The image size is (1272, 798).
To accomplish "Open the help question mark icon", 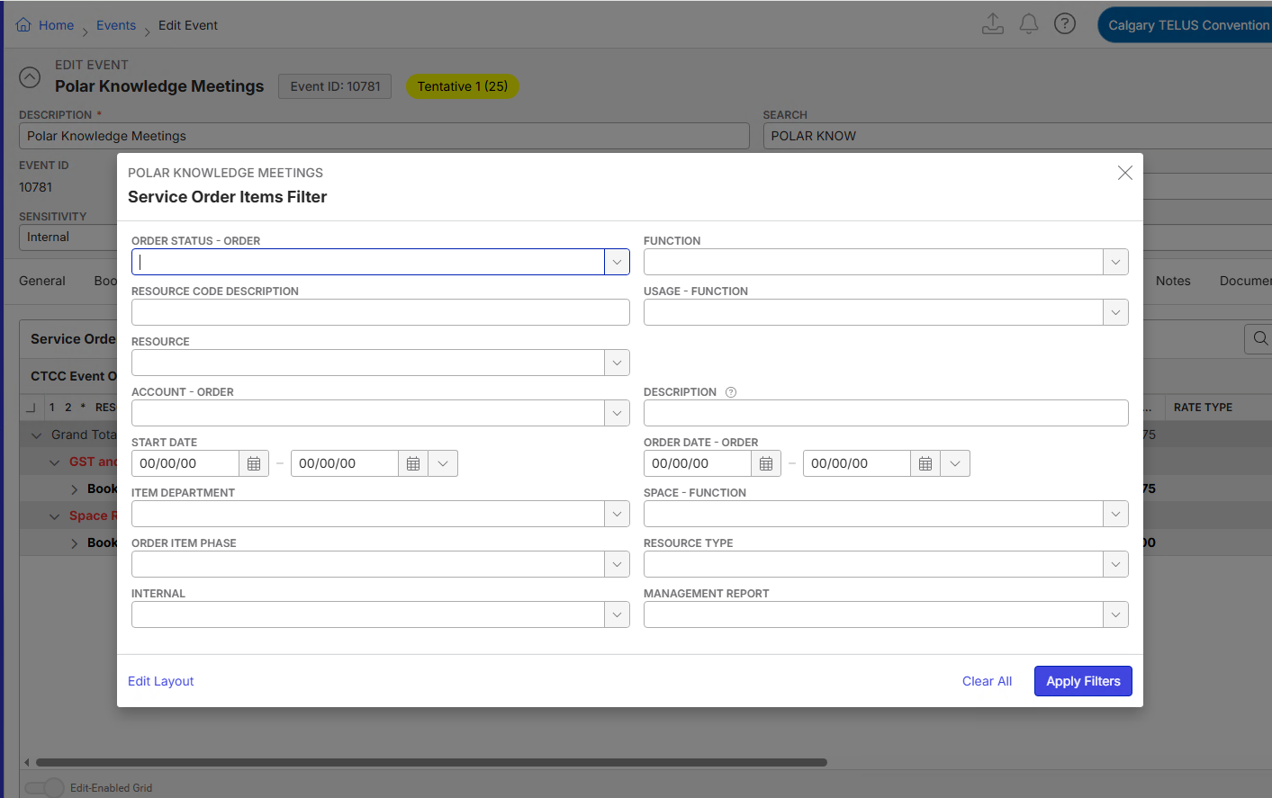I will point(1065,24).
